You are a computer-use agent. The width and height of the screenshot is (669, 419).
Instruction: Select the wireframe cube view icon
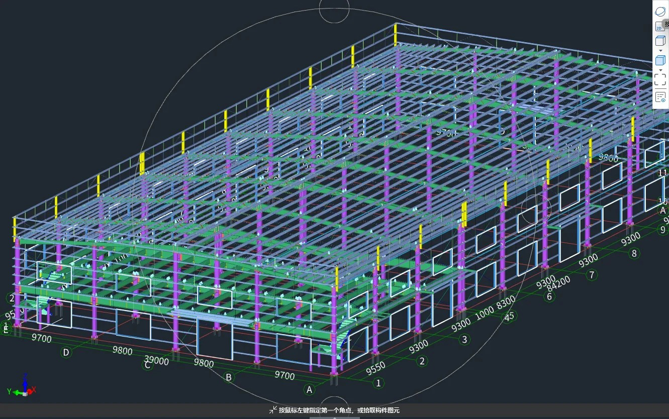660,41
